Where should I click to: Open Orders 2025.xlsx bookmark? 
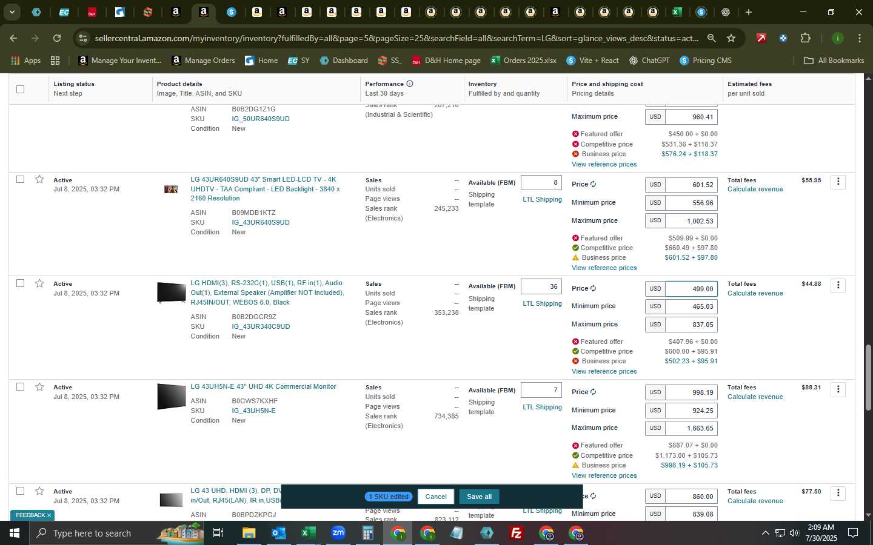(x=523, y=61)
